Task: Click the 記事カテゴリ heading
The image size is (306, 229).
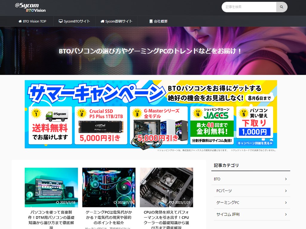Action: 226,165
